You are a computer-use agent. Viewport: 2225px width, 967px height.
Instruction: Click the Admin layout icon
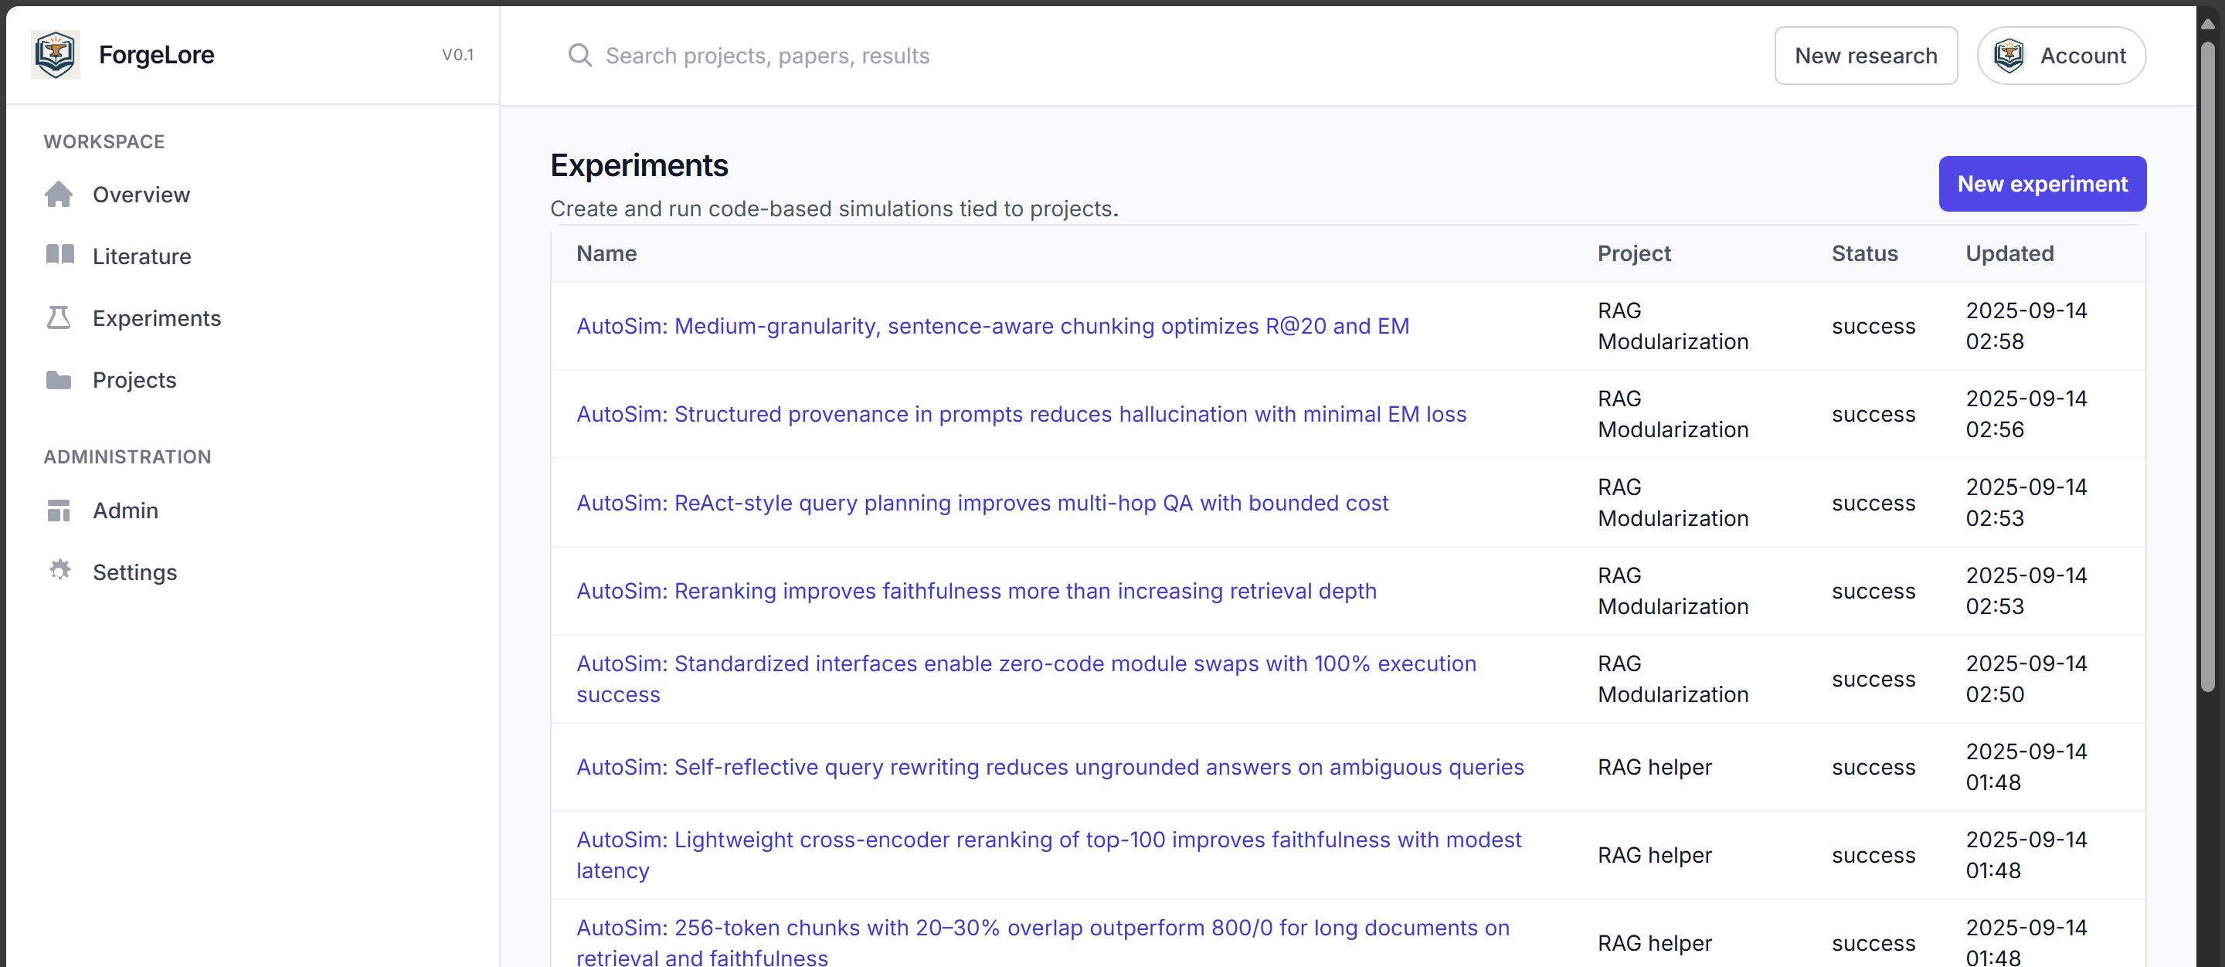(x=59, y=511)
